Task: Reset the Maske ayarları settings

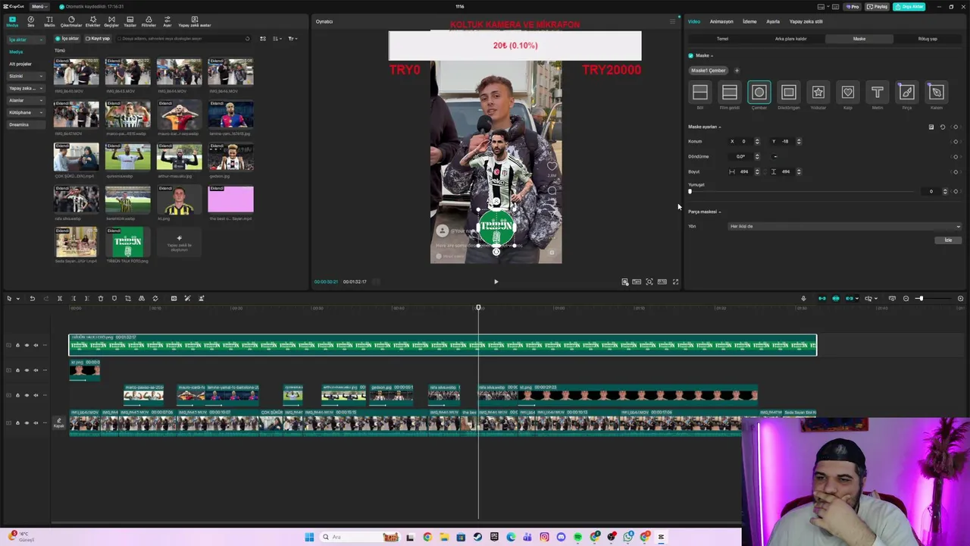Action: point(943,127)
